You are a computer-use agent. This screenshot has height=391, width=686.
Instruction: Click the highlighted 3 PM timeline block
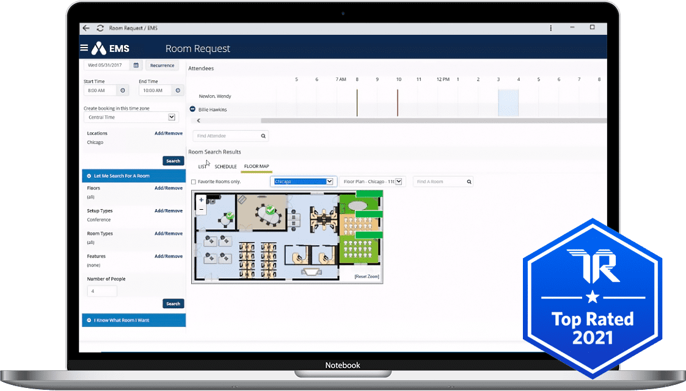508,102
